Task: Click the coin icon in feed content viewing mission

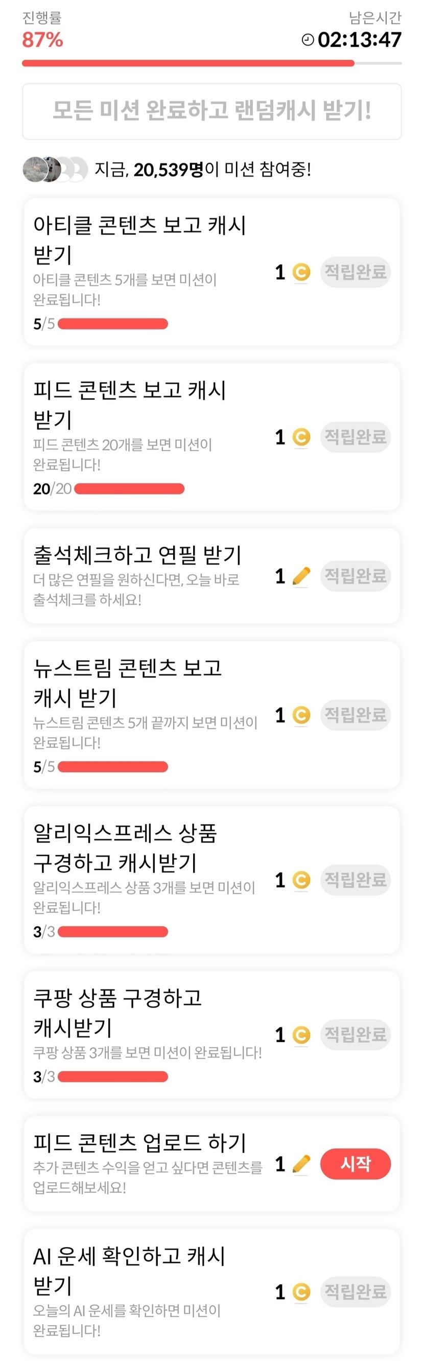Action: 301,437
